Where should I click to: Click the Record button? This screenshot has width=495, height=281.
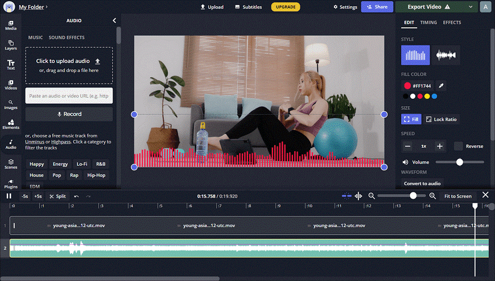[69, 114]
